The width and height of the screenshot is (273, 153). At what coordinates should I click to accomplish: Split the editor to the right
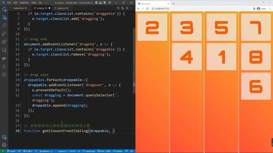coord(127,8)
